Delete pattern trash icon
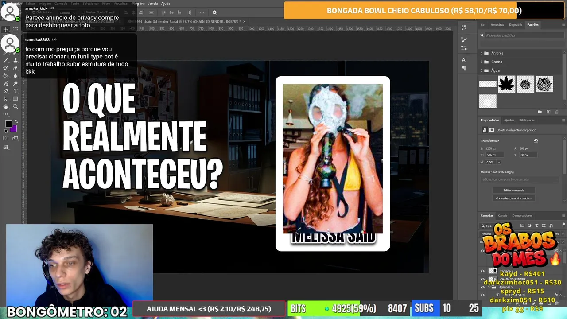The image size is (567, 319). (x=557, y=112)
